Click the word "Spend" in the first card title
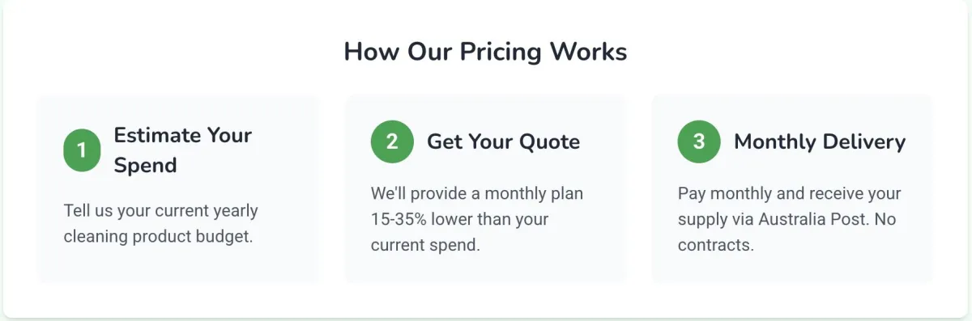Image resolution: width=972 pixels, height=321 pixels. point(145,165)
